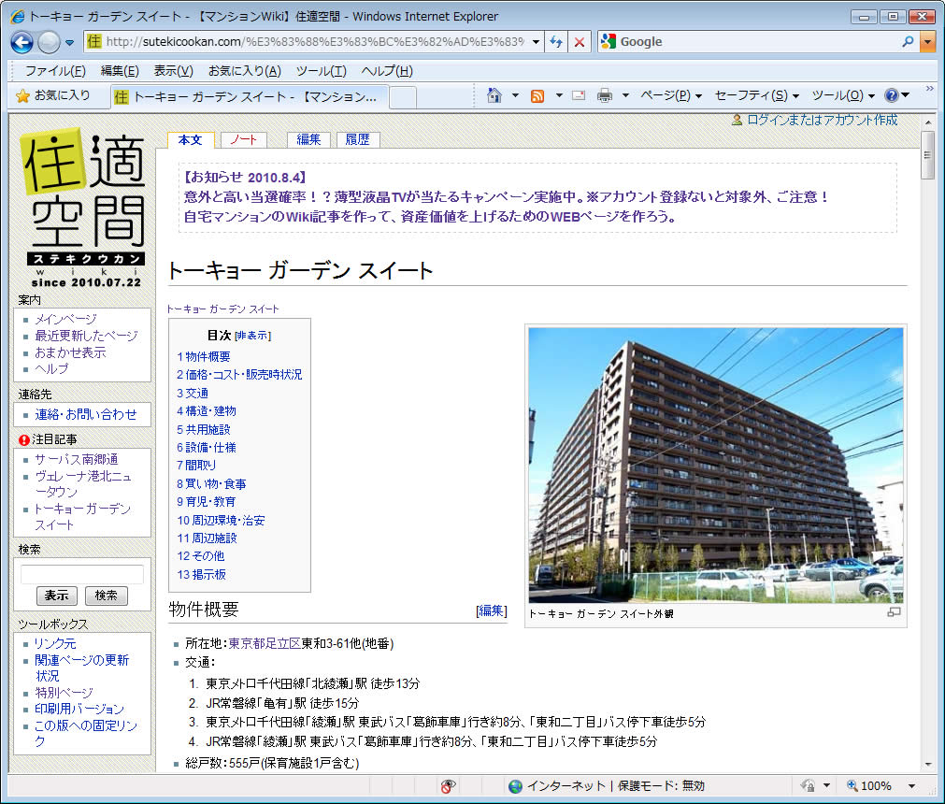Open the セーフティ(S) dropdown menu

point(757,95)
